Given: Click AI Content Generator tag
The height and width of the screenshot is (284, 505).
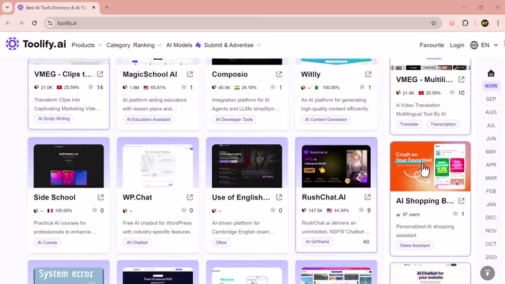Looking at the screenshot, I should coord(326,120).
